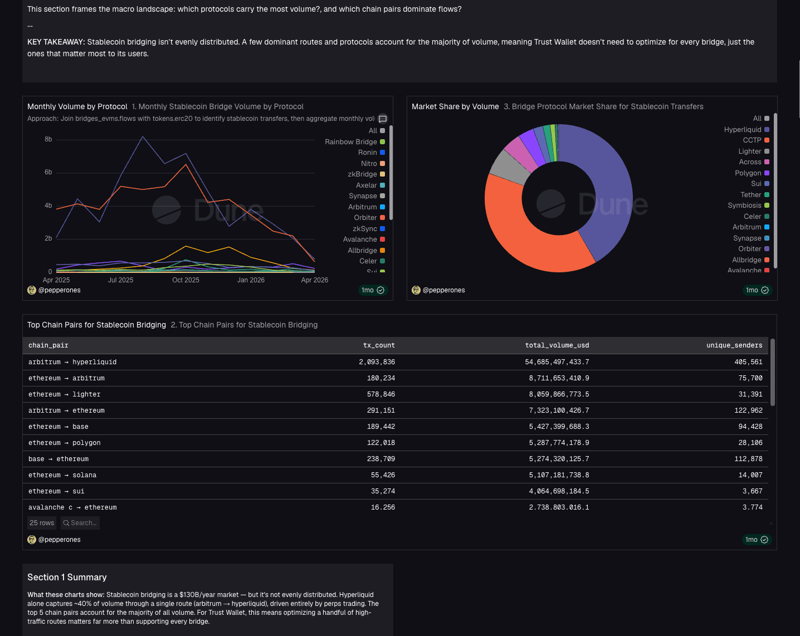The width and height of the screenshot is (800, 636).
Task: Click the 1mo refresh badge on Market Share chart
Action: tap(757, 290)
